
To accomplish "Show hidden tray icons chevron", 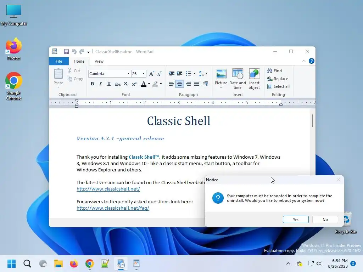I will click(288, 263).
